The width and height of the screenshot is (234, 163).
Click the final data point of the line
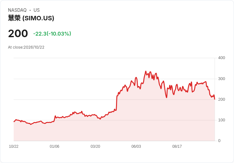tap(215, 99)
